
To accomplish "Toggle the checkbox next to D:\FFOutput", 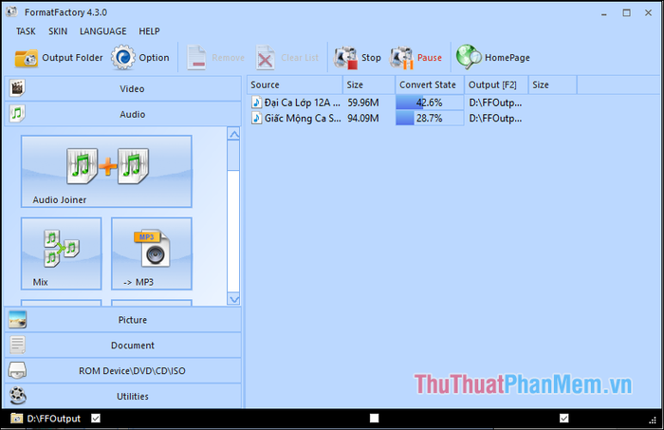I will [96, 419].
